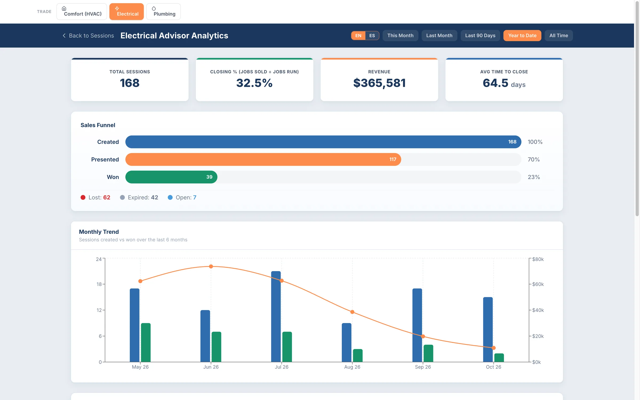The image size is (640, 400).
Task: Click the 'Expired: 42' text
Action: 143,197
